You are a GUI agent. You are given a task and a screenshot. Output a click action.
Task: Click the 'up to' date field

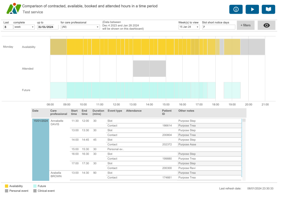[x=48, y=27]
